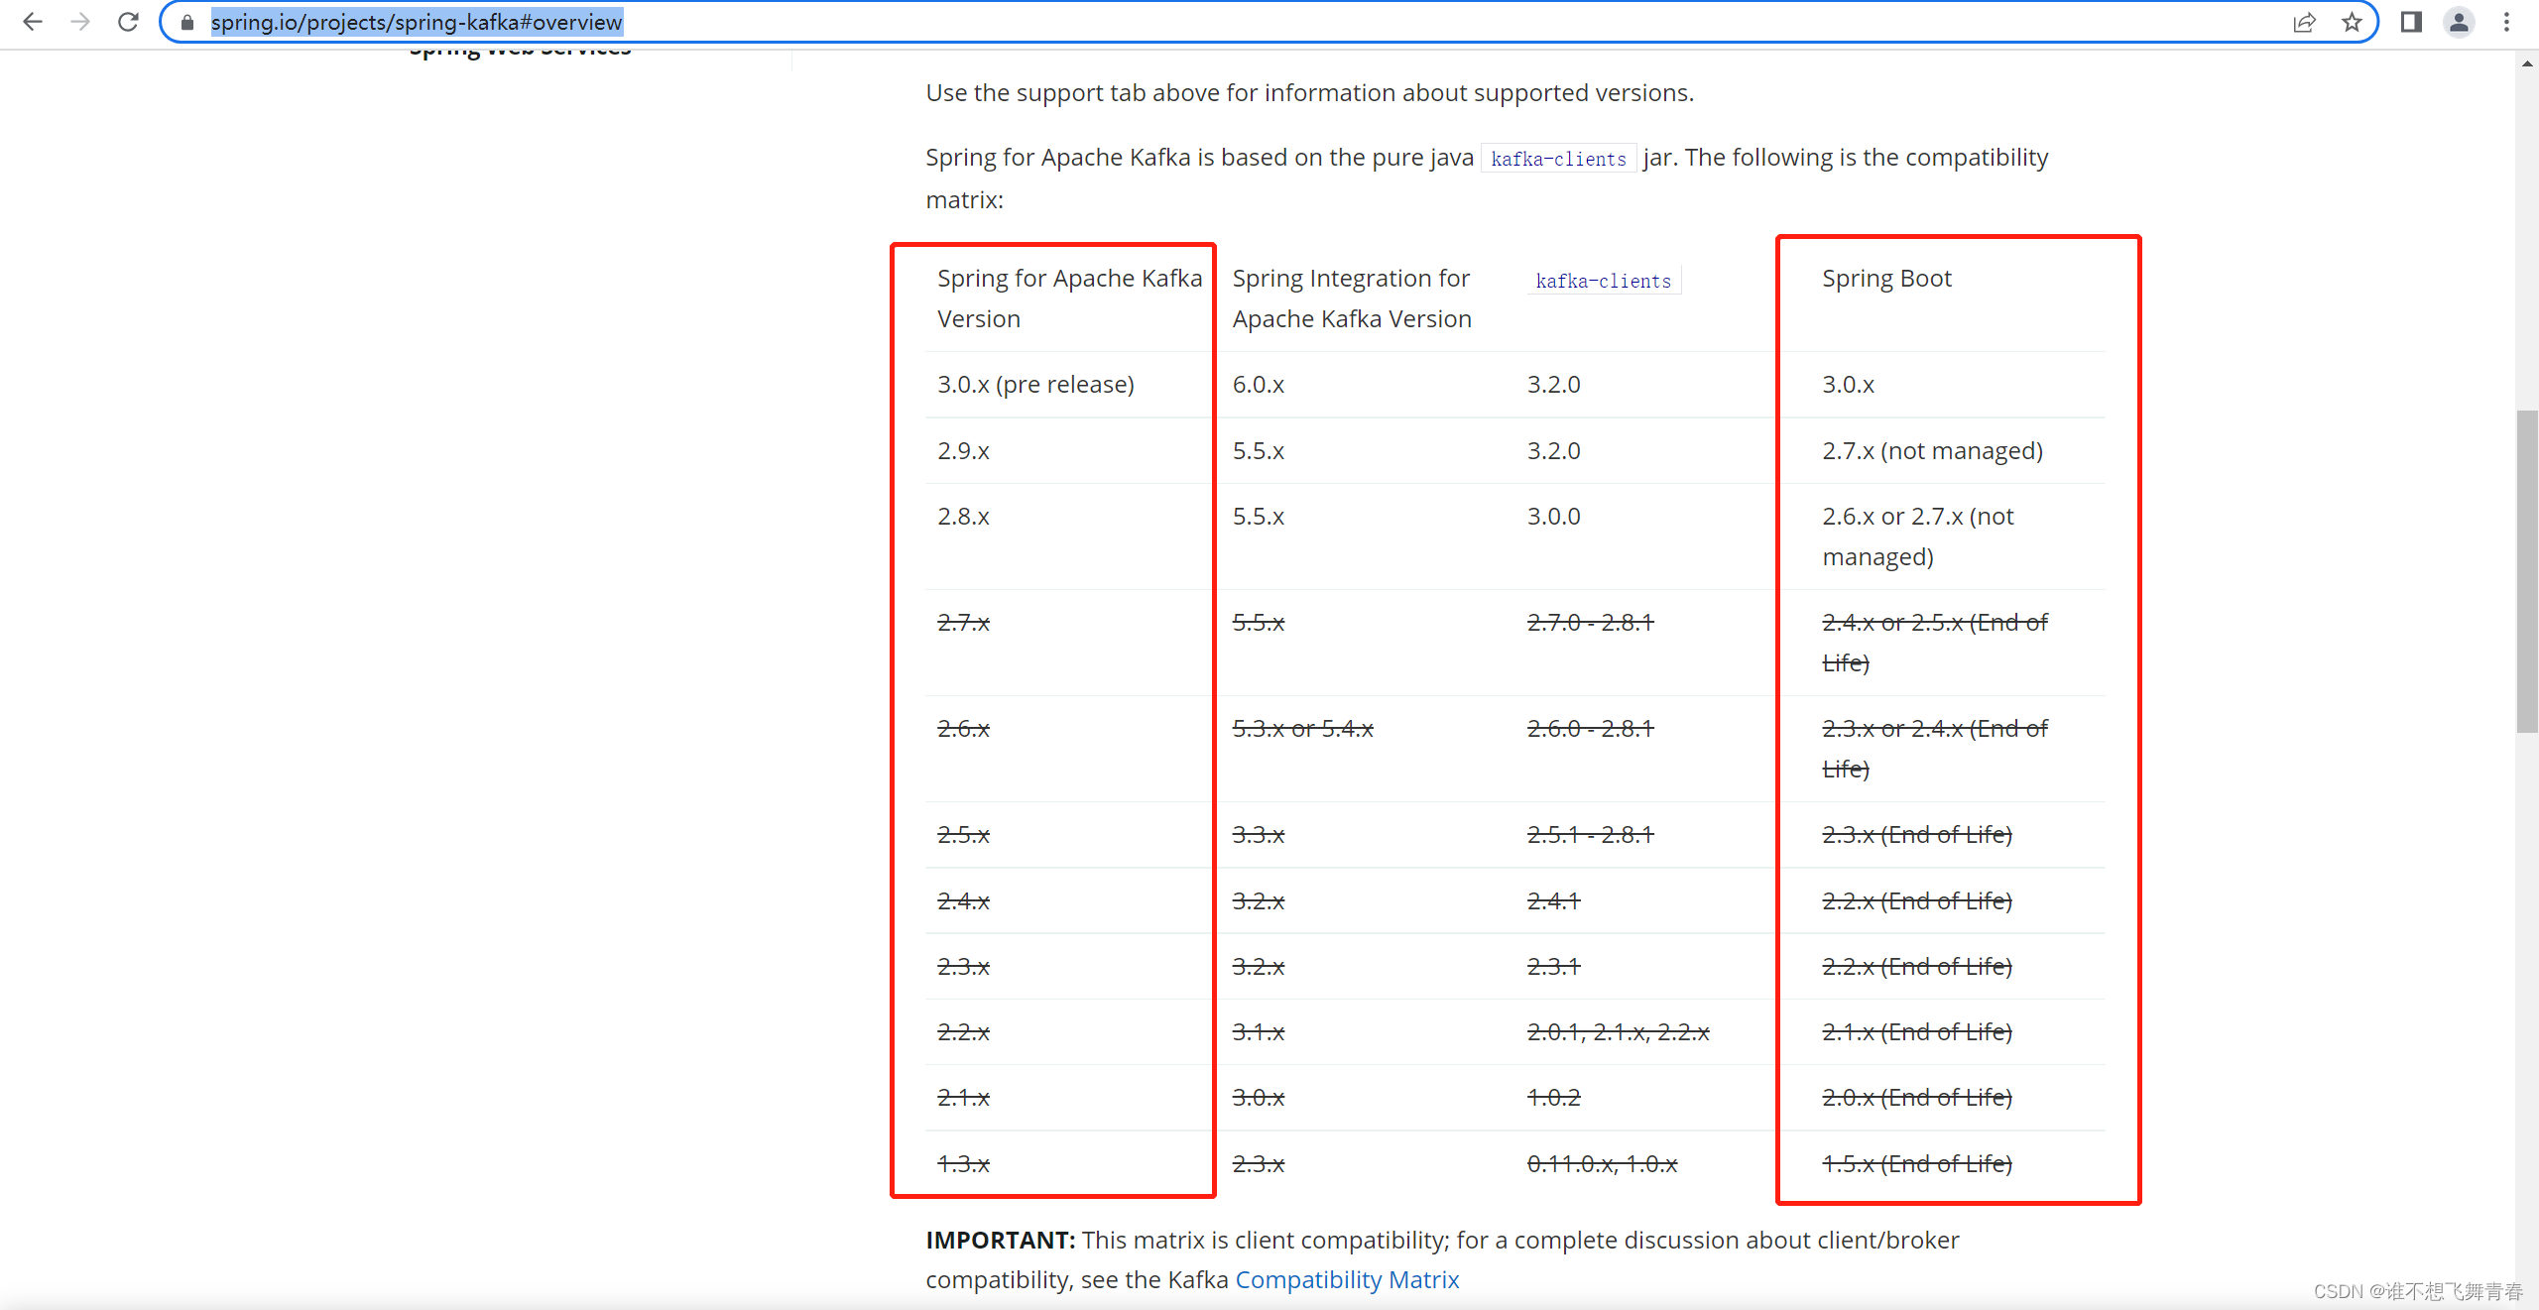The height and width of the screenshot is (1310, 2539).
Task: Click the vertical scrollbar thumb
Action: (2527, 570)
